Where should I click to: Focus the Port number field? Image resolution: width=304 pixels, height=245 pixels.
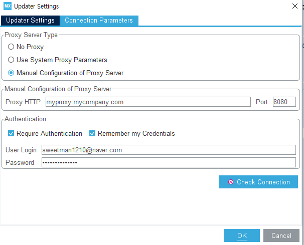(x=284, y=102)
